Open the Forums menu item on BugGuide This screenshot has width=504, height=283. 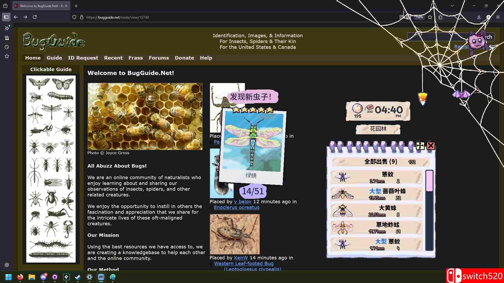(159, 58)
